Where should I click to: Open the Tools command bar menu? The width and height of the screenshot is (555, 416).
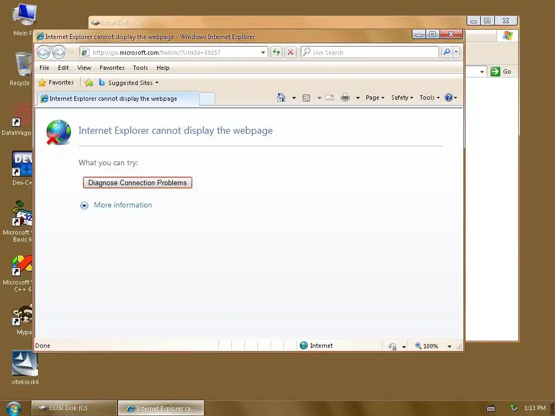pos(429,97)
